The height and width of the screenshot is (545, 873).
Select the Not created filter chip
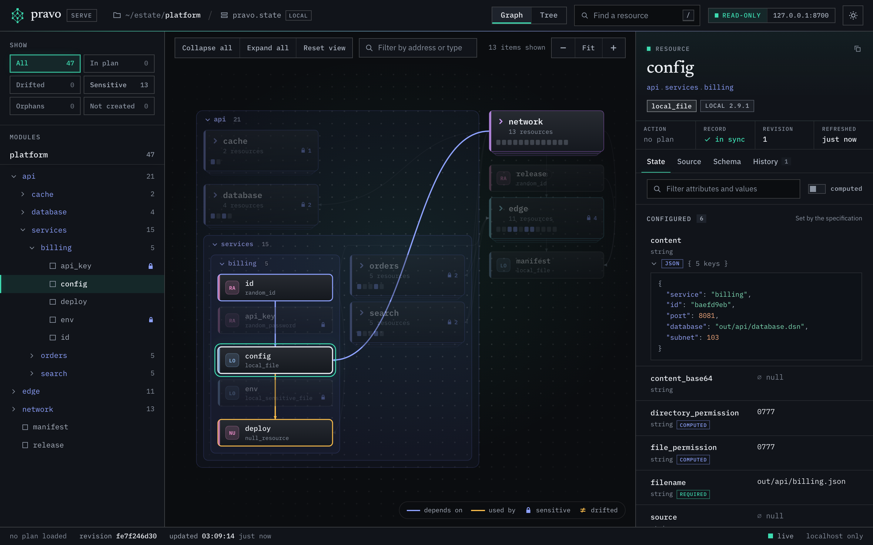click(119, 106)
